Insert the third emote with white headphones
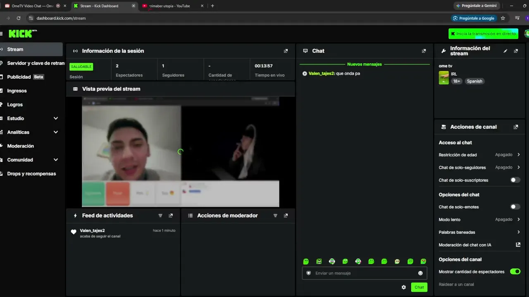Screen dimensions: 529x297 [x=332, y=262]
